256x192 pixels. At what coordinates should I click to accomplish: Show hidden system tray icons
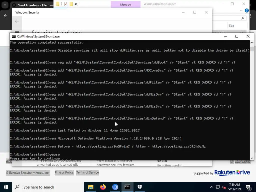pyautogui.click(x=211, y=187)
